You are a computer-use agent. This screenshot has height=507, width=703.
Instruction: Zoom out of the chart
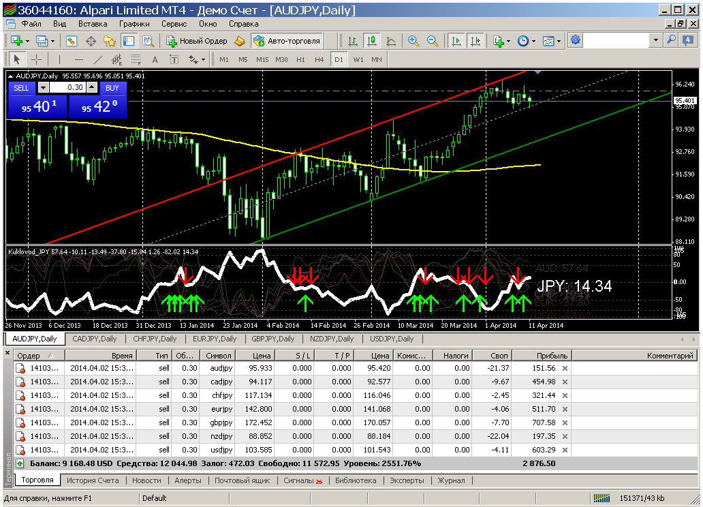pyautogui.click(x=432, y=41)
